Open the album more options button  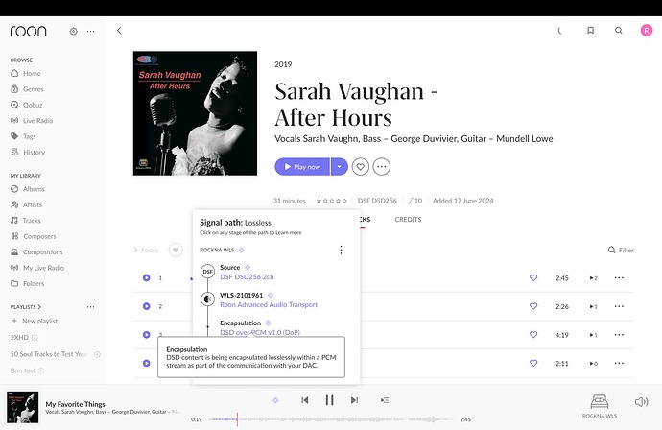click(x=381, y=167)
